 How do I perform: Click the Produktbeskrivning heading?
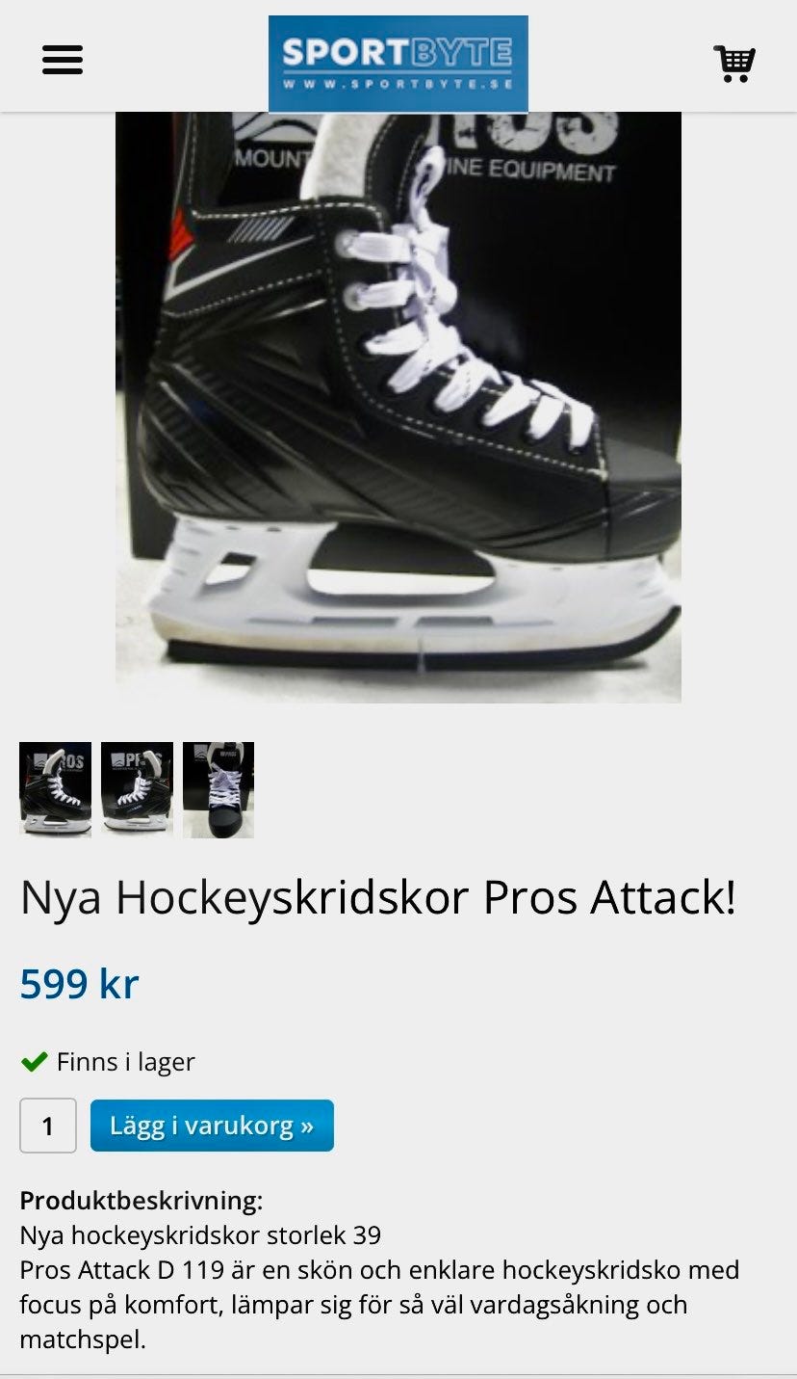point(141,1201)
